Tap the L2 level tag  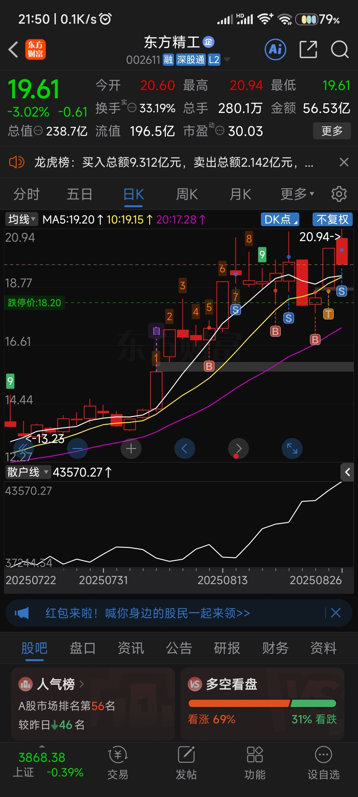(214, 60)
